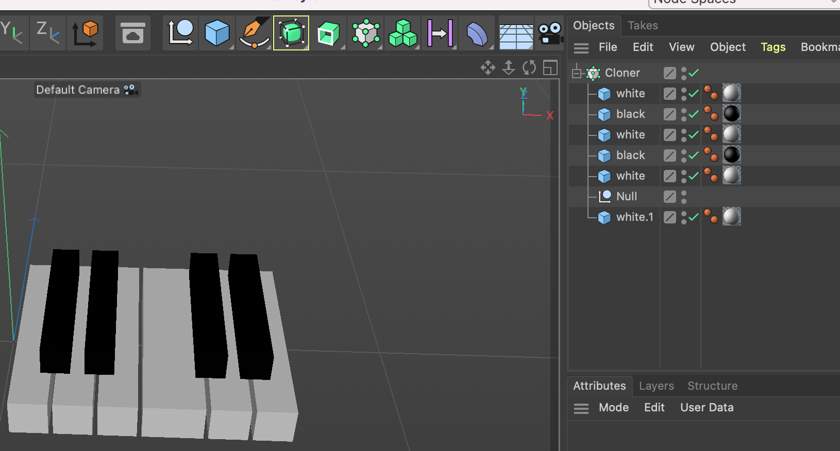This screenshot has width=840, height=451.
Task: Open the Bookmarks menu
Action: [820, 47]
